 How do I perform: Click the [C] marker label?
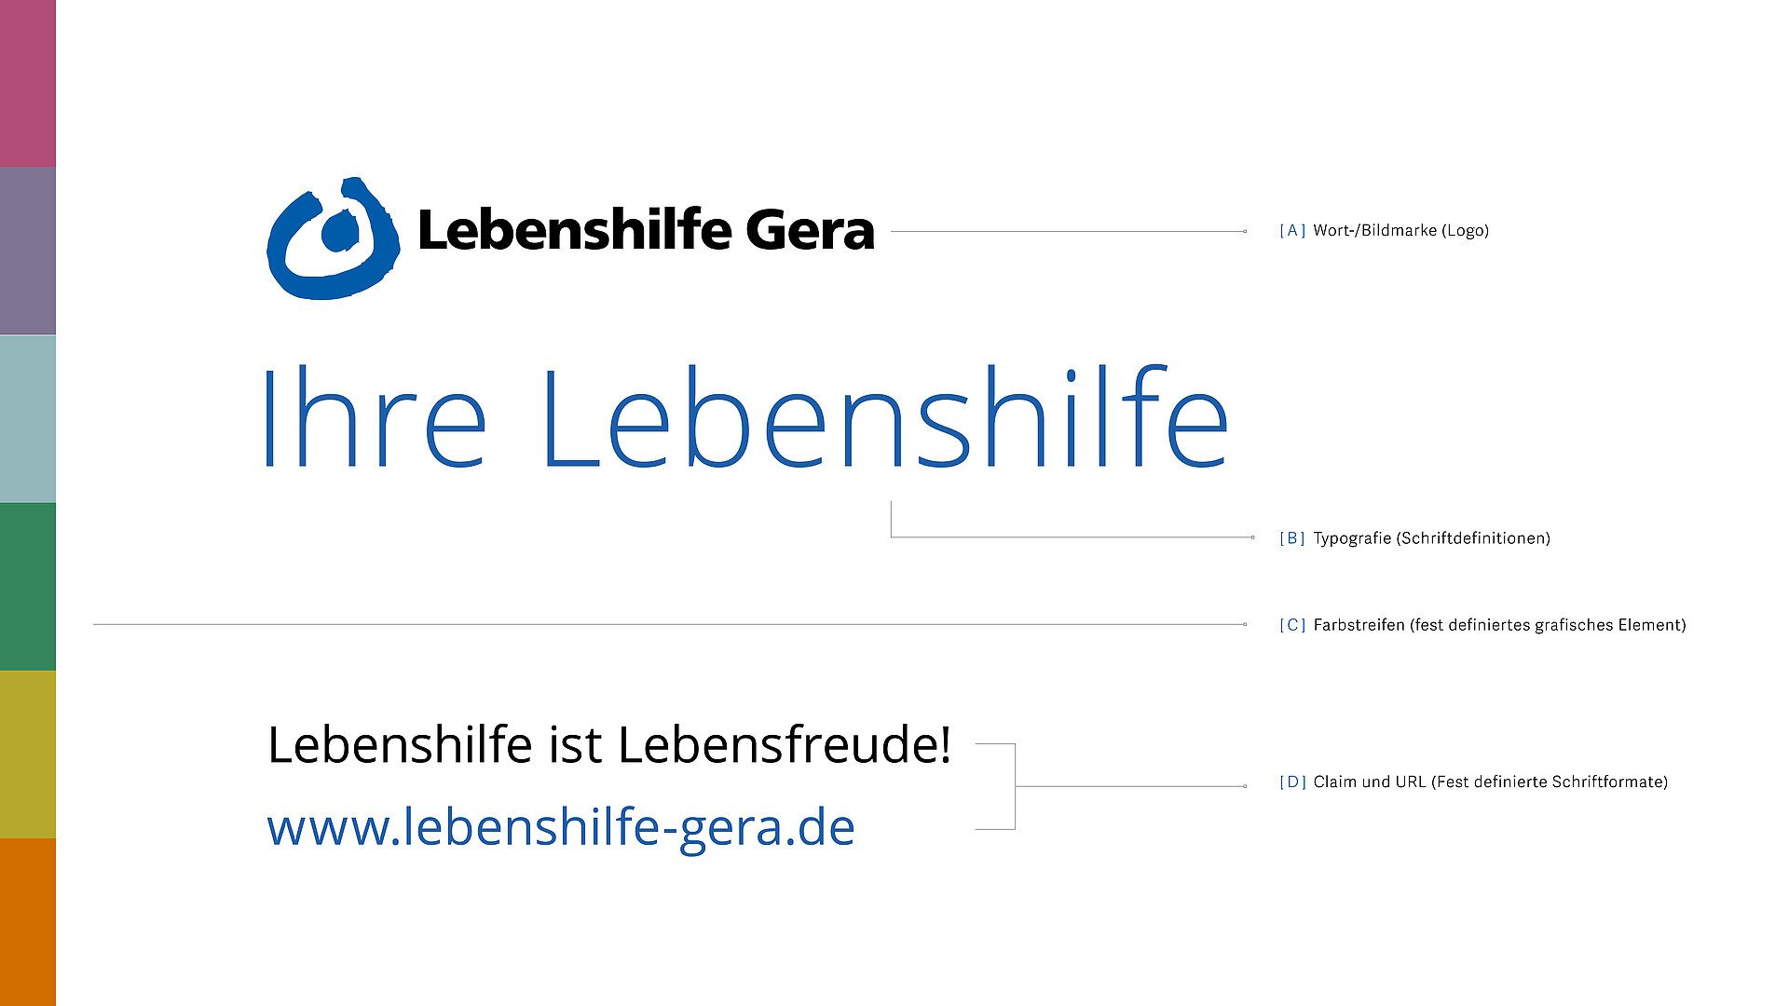pos(1291,625)
